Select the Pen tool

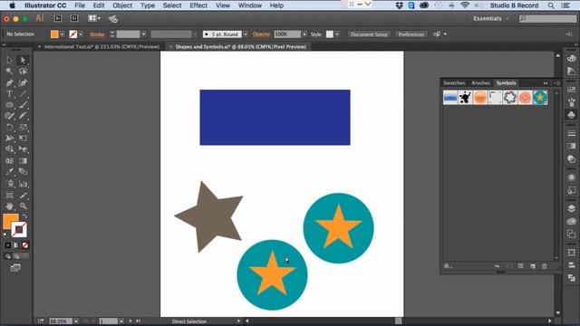point(9,82)
